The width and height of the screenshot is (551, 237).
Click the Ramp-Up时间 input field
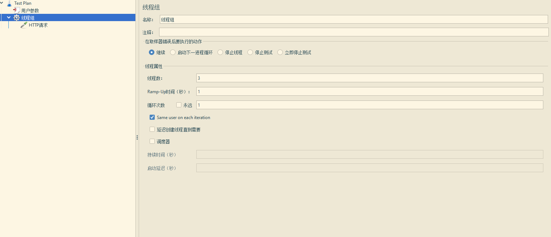370,91
